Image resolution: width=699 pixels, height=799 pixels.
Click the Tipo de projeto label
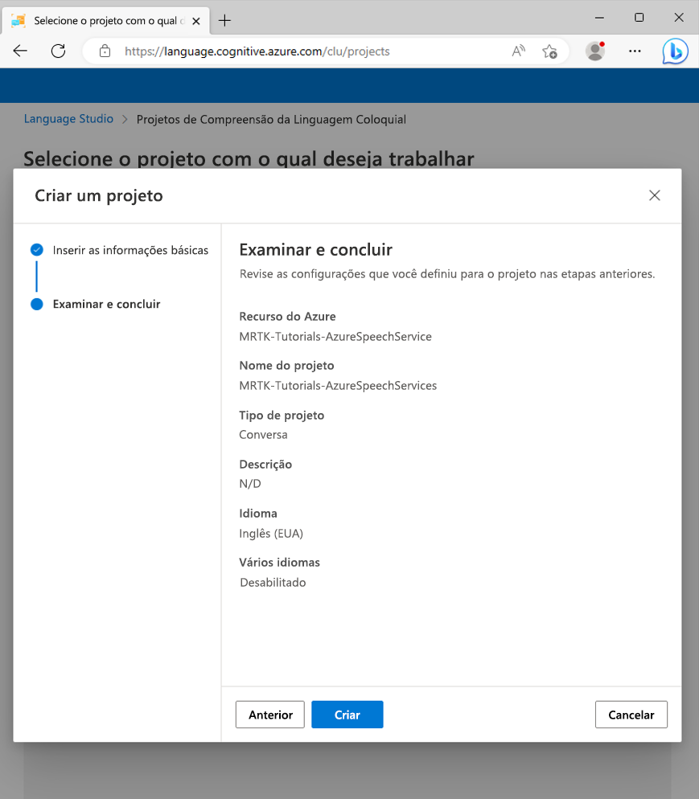(282, 416)
